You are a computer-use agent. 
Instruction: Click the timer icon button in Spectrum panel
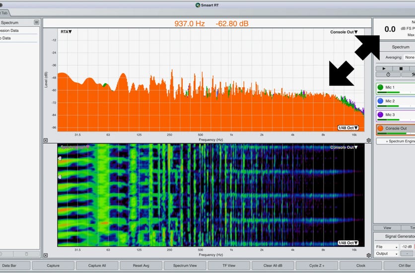(388, 75)
